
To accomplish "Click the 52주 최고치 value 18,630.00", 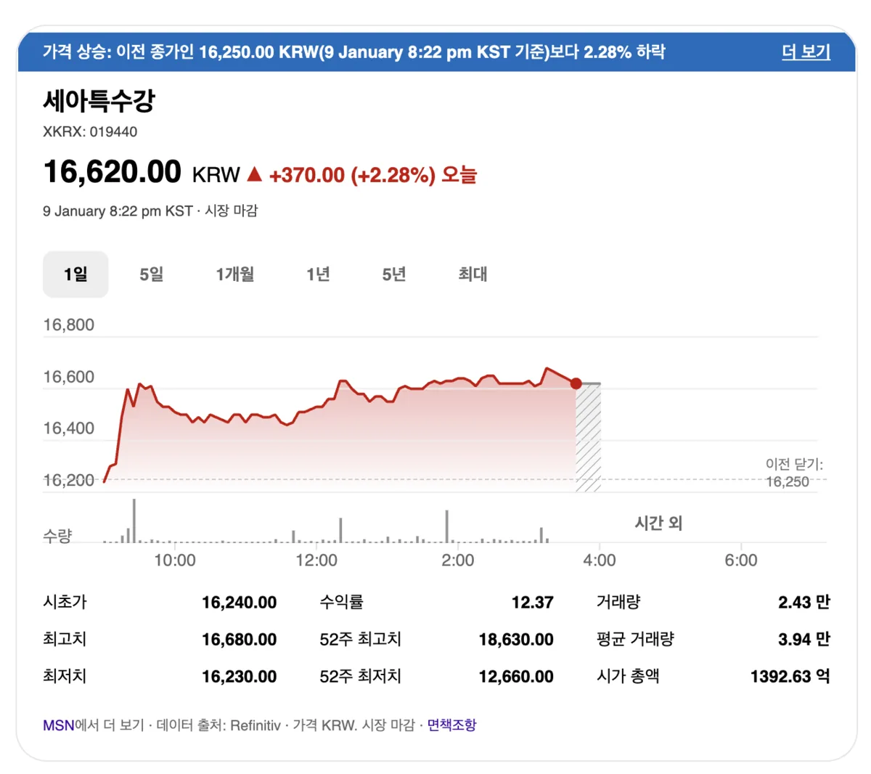I will coord(515,640).
